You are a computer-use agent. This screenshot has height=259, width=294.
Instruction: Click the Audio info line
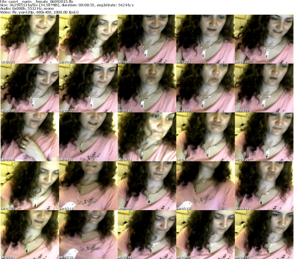click(27, 9)
